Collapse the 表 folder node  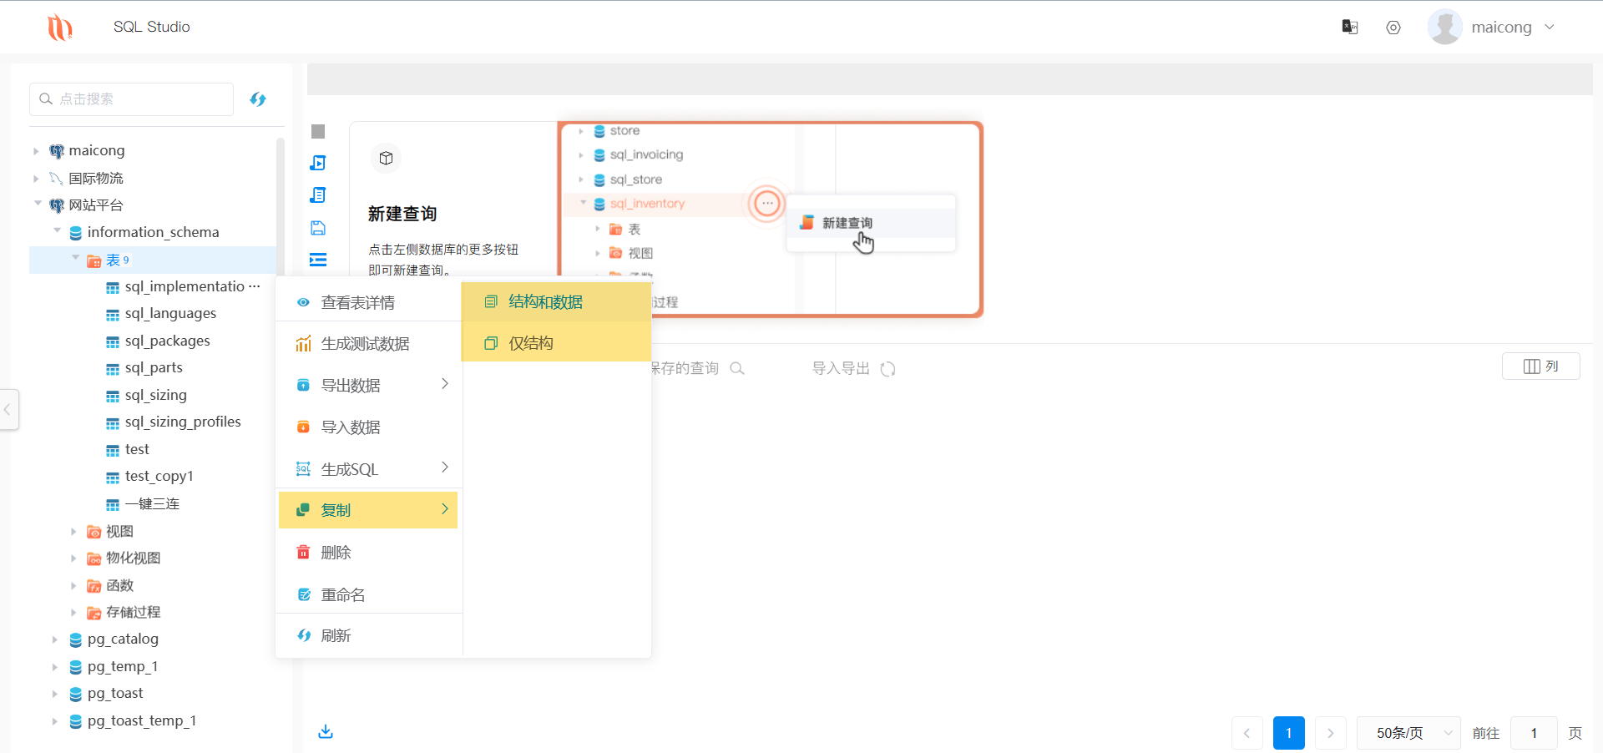tap(75, 258)
